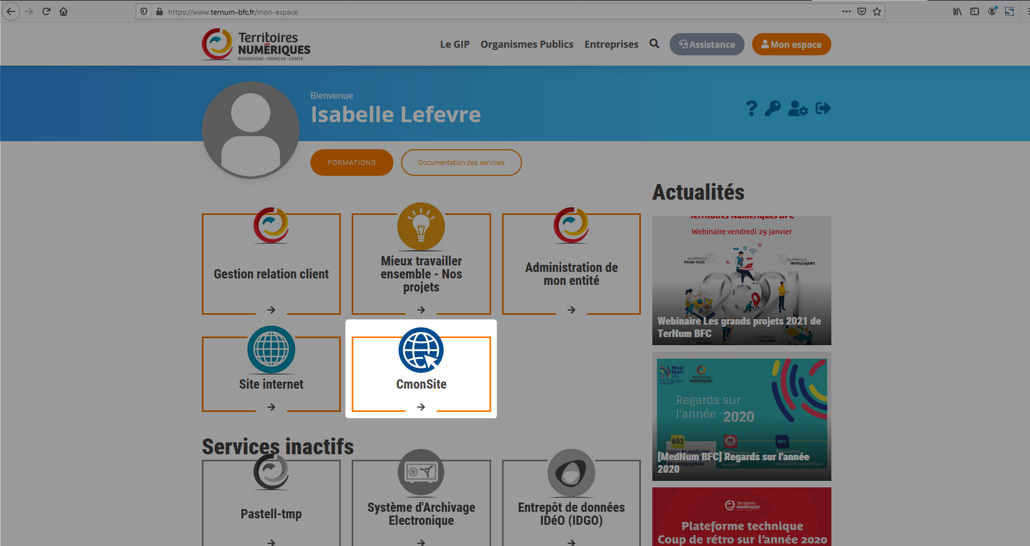Click the logout arrow icon
The width and height of the screenshot is (1030, 546).
pyautogui.click(x=823, y=109)
